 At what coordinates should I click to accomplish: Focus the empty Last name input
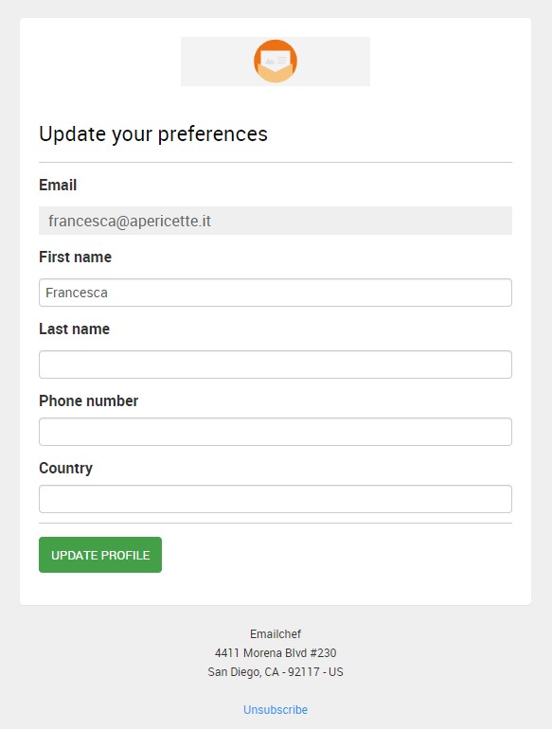pos(276,364)
